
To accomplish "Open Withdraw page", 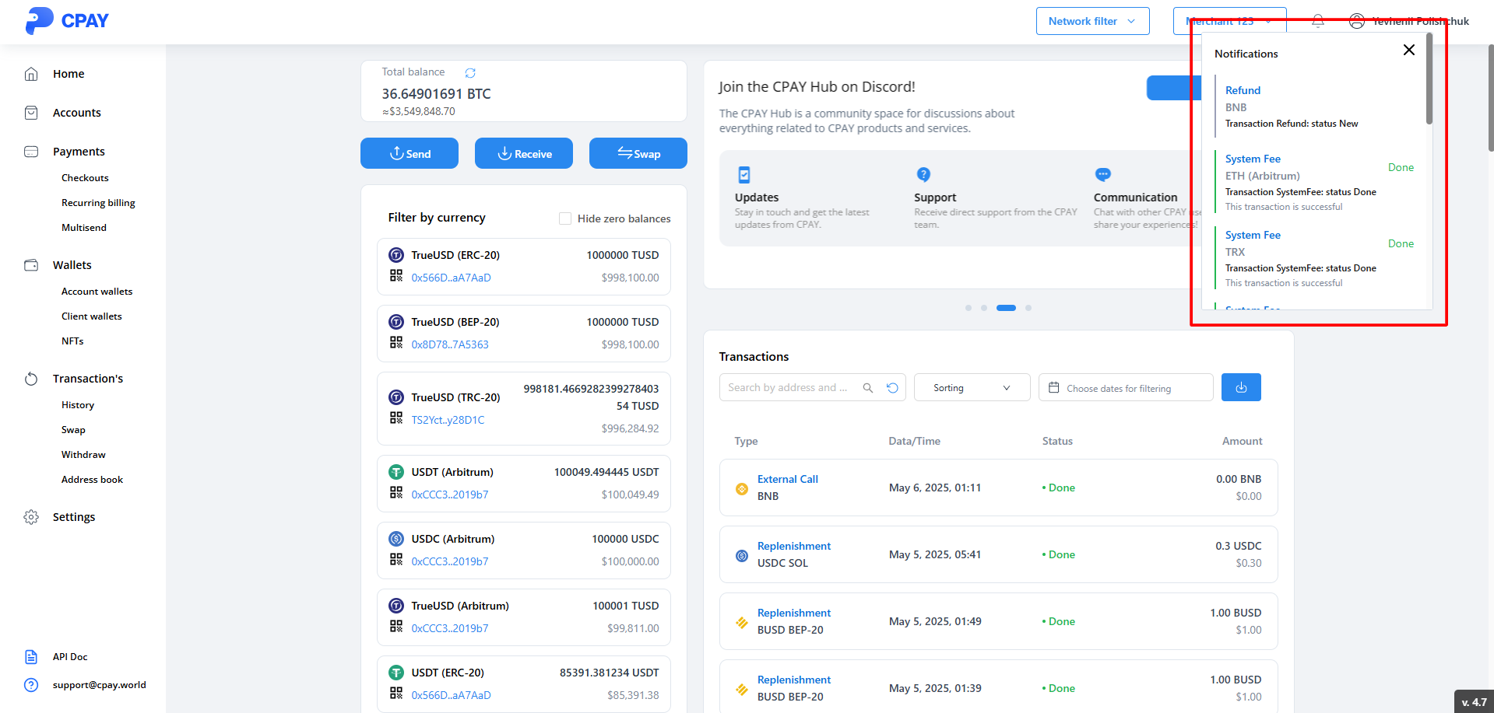I will tap(83, 455).
